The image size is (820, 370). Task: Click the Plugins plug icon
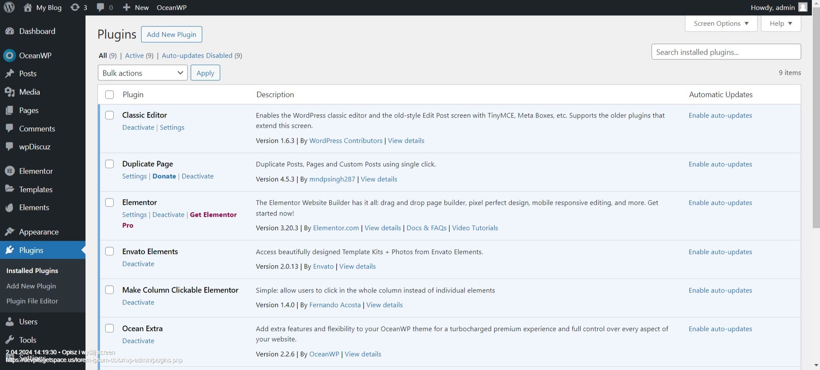point(9,250)
